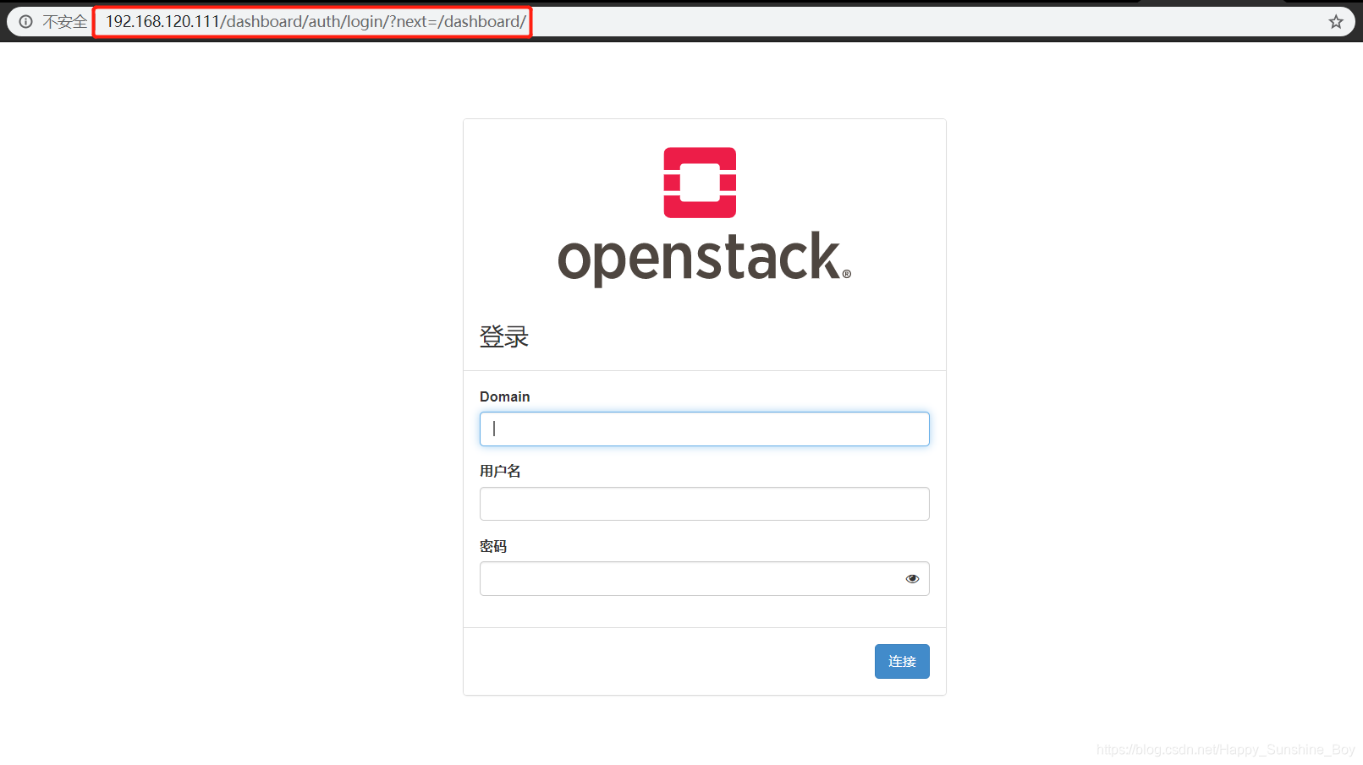1363x765 pixels.
Task: Click the OpenStack logo
Action: [704, 217]
